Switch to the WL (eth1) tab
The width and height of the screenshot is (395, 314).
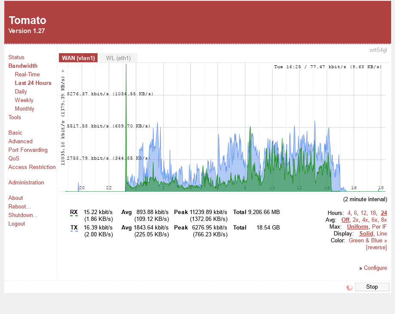[118, 58]
